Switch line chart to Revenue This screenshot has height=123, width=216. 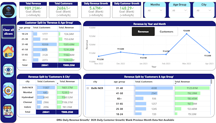tap(143, 32)
